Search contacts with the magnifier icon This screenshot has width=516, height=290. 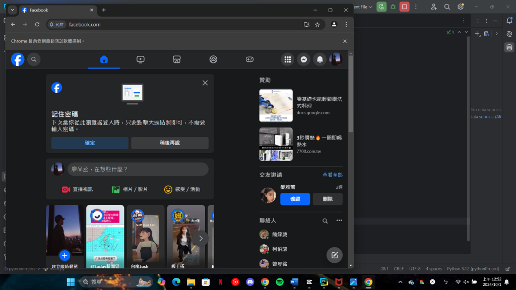tap(325, 221)
